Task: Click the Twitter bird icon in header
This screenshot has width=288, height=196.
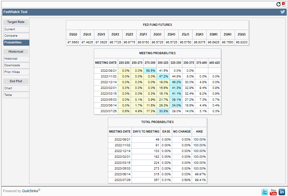Action: (x=283, y=12)
